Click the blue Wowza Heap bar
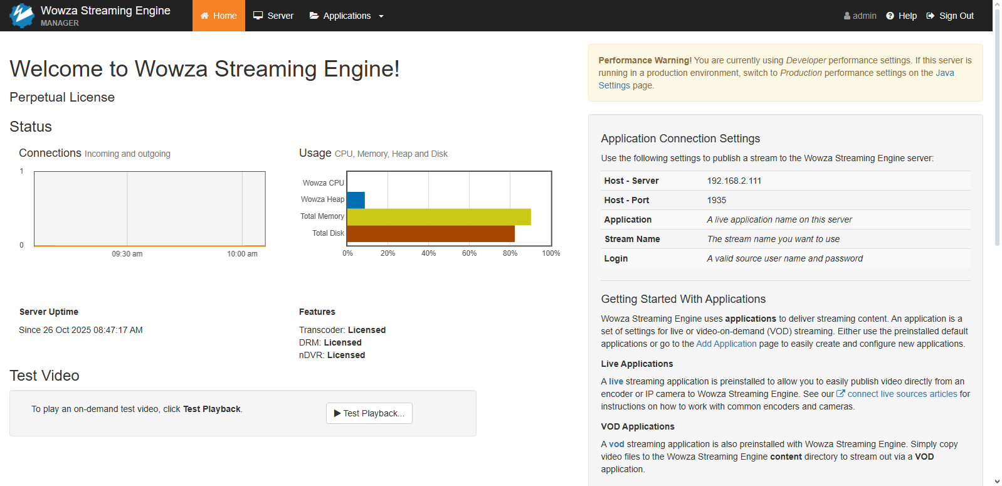Image resolution: width=1002 pixels, height=486 pixels. (356, 200)
